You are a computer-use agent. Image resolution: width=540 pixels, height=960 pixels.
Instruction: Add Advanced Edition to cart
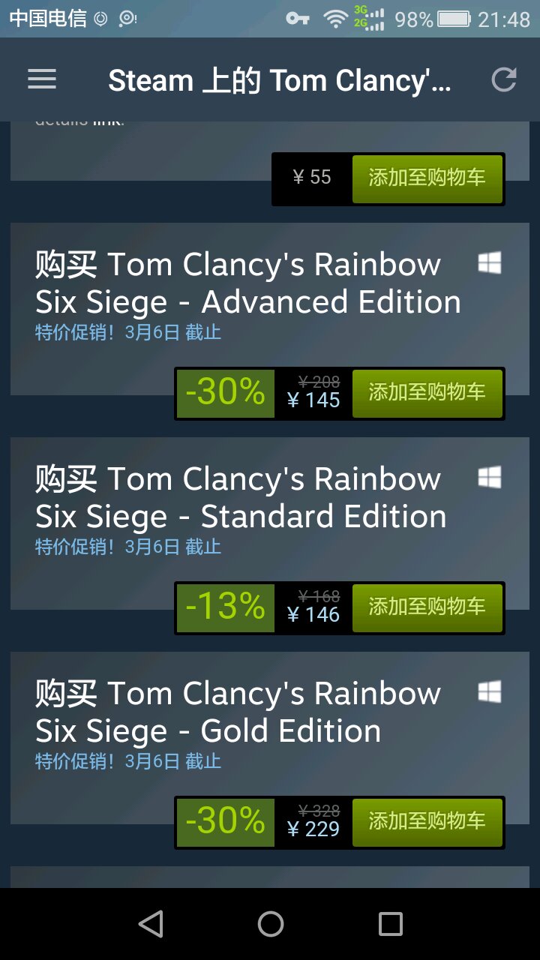coord(427,393)
